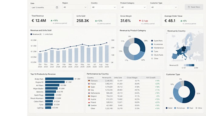
Task: Toggle Retail in the Customer Type legend
Action: (x=169, y=108)
